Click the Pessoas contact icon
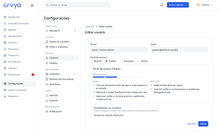 5,43
